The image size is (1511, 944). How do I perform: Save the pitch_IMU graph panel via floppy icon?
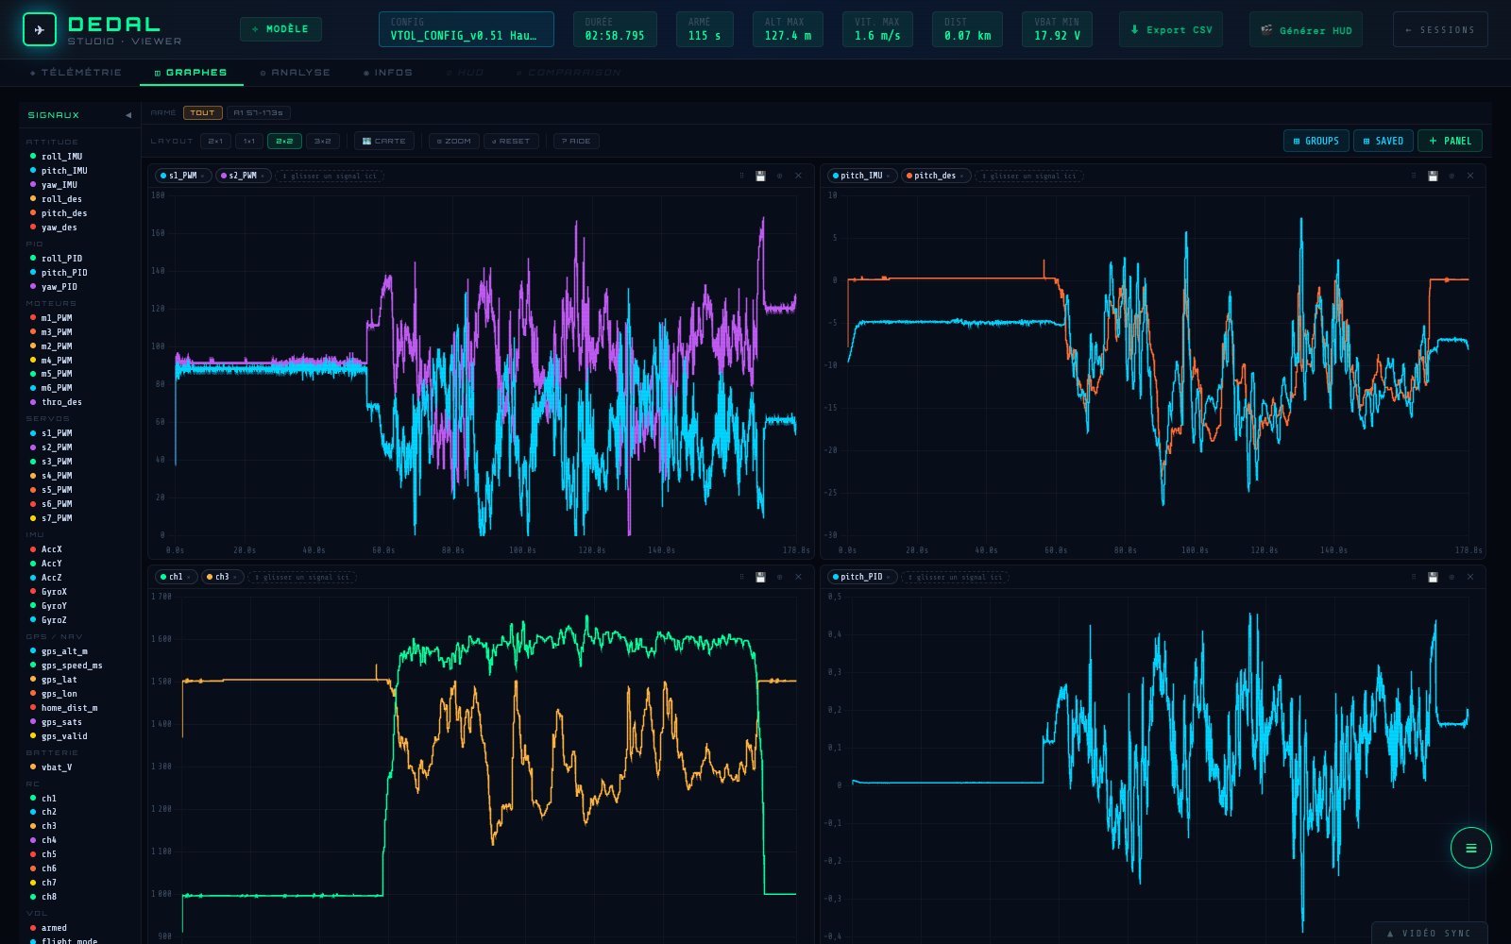tap(1433, 176)
